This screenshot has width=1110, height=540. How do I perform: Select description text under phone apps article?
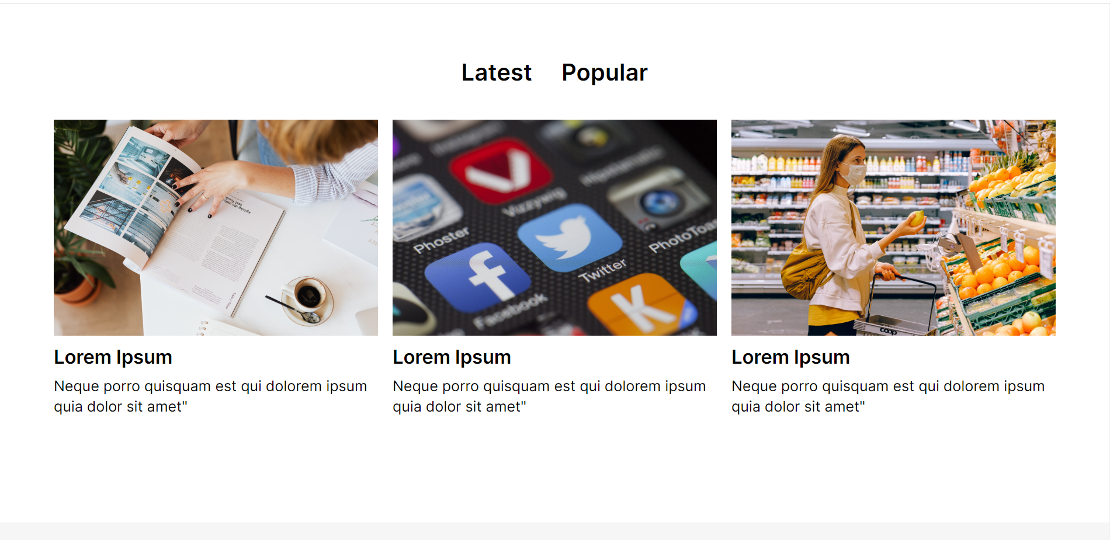(549, 396)
